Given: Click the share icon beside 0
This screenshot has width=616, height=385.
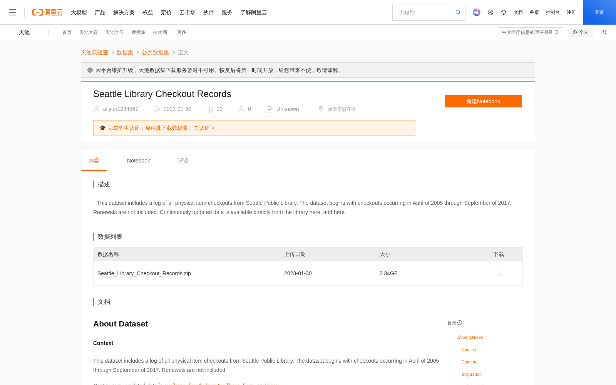Looking at the screenshot, I should coord(241,109).
